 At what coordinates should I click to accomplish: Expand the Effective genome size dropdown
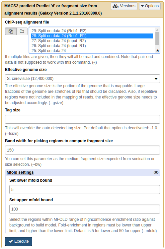pyautogui.click(x=82, y=79)
